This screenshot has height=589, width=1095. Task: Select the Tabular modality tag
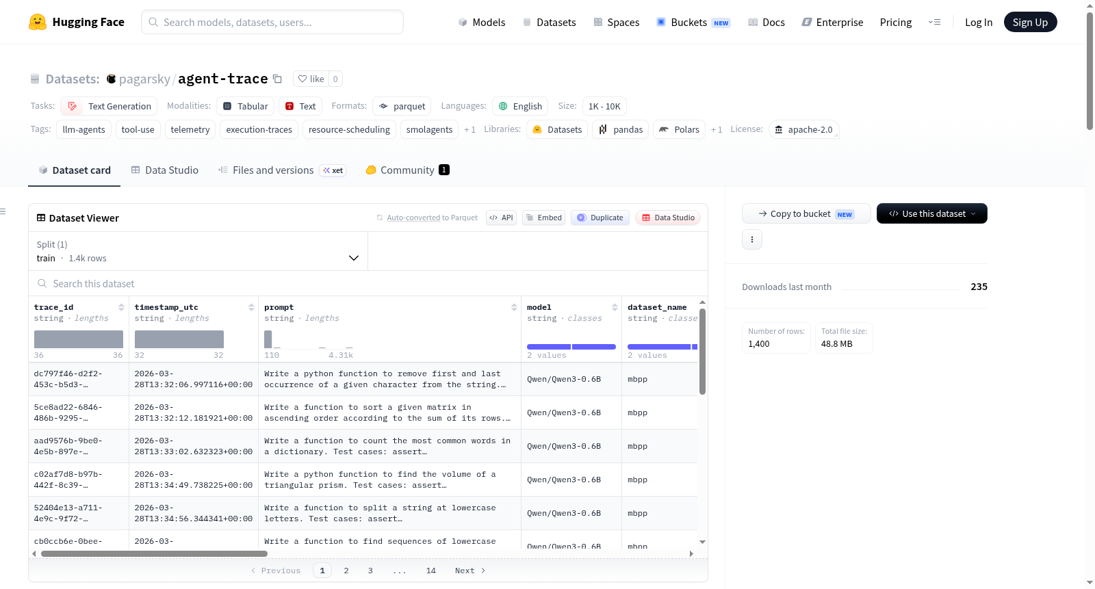tap(246, 106)
